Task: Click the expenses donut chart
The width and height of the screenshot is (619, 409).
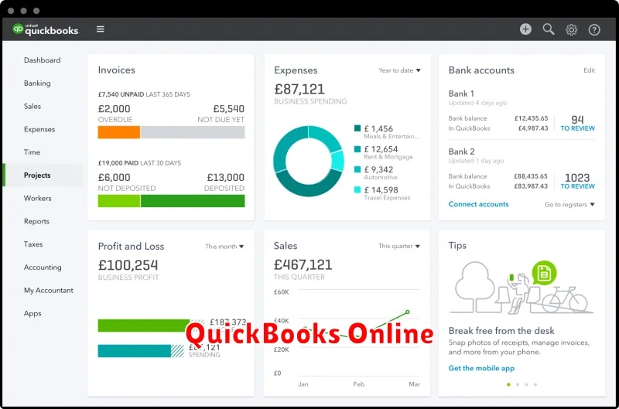Action: [x=309, y=161]
